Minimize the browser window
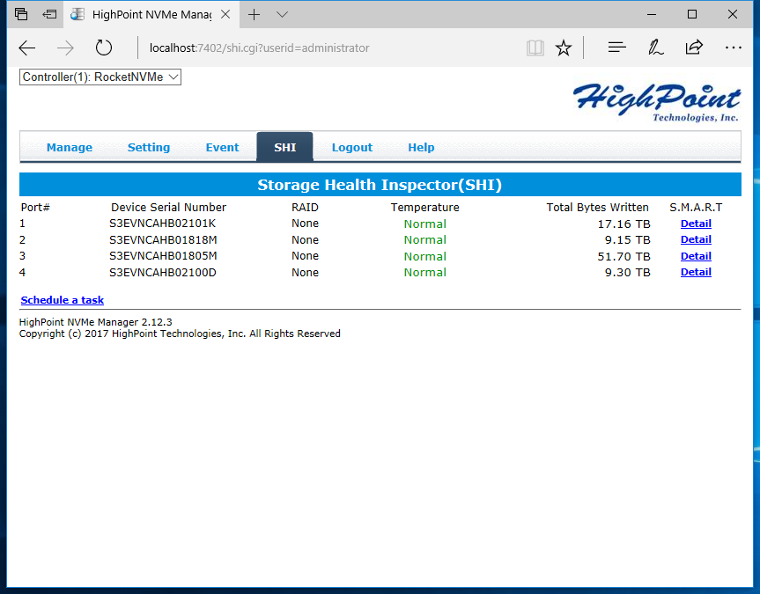The height and width of the screenshot is (594, 760). (x=652, y=15)
